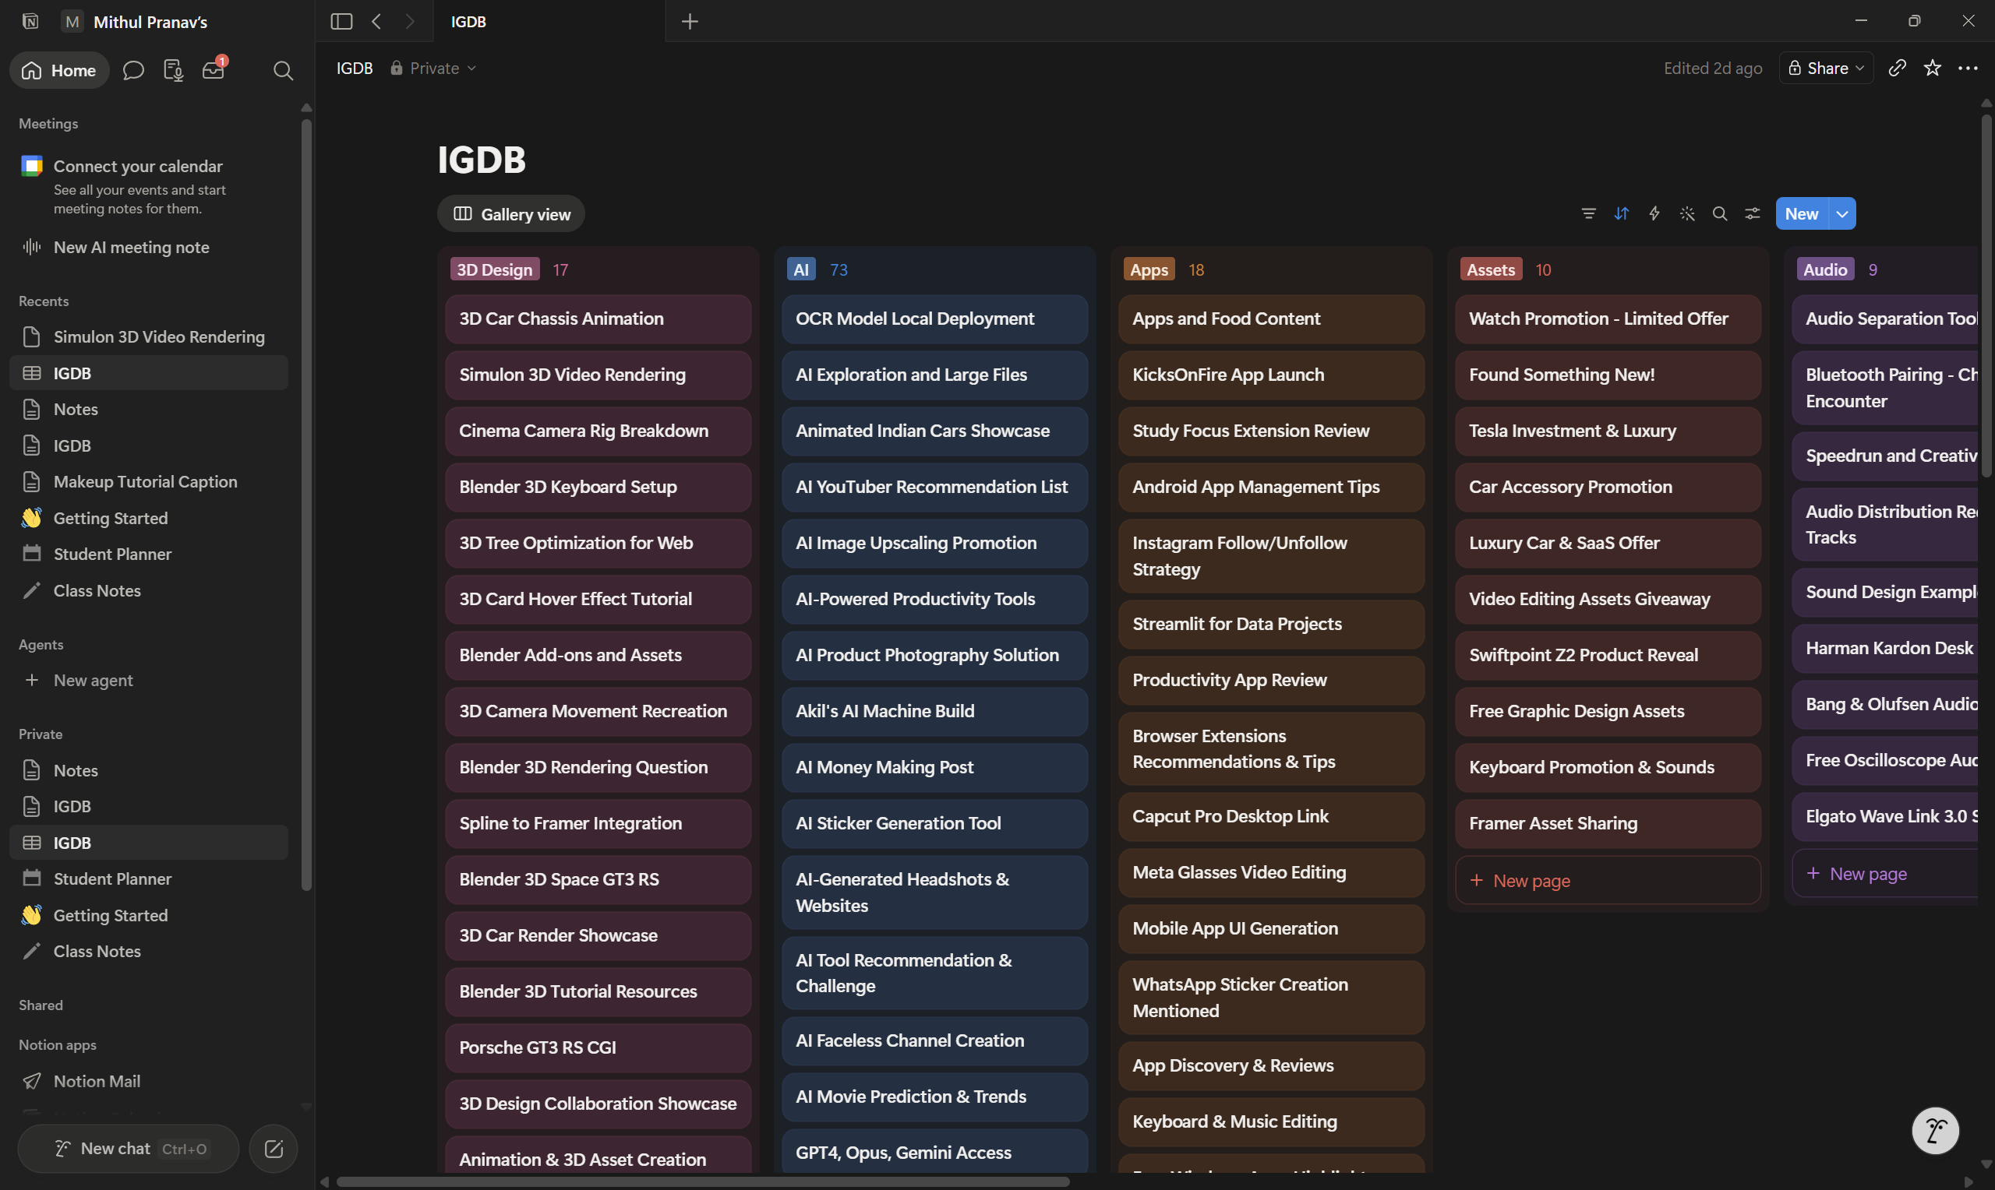Screen dimensions: 1995x1190
Task: Open Capcut Pro Desktop Link card
Action: (1272, 817)
